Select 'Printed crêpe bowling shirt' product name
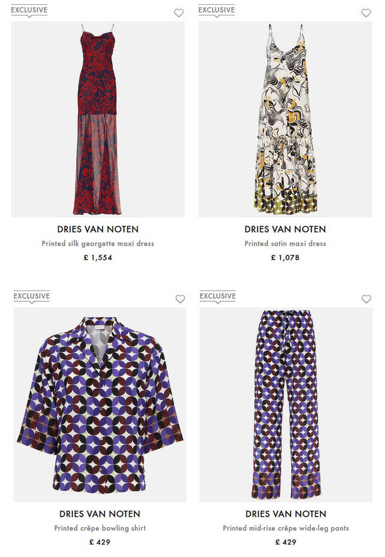385x557 pixels. (x=100, y=528)
